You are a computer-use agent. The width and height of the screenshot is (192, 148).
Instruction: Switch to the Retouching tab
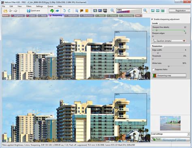click(126, 16)
